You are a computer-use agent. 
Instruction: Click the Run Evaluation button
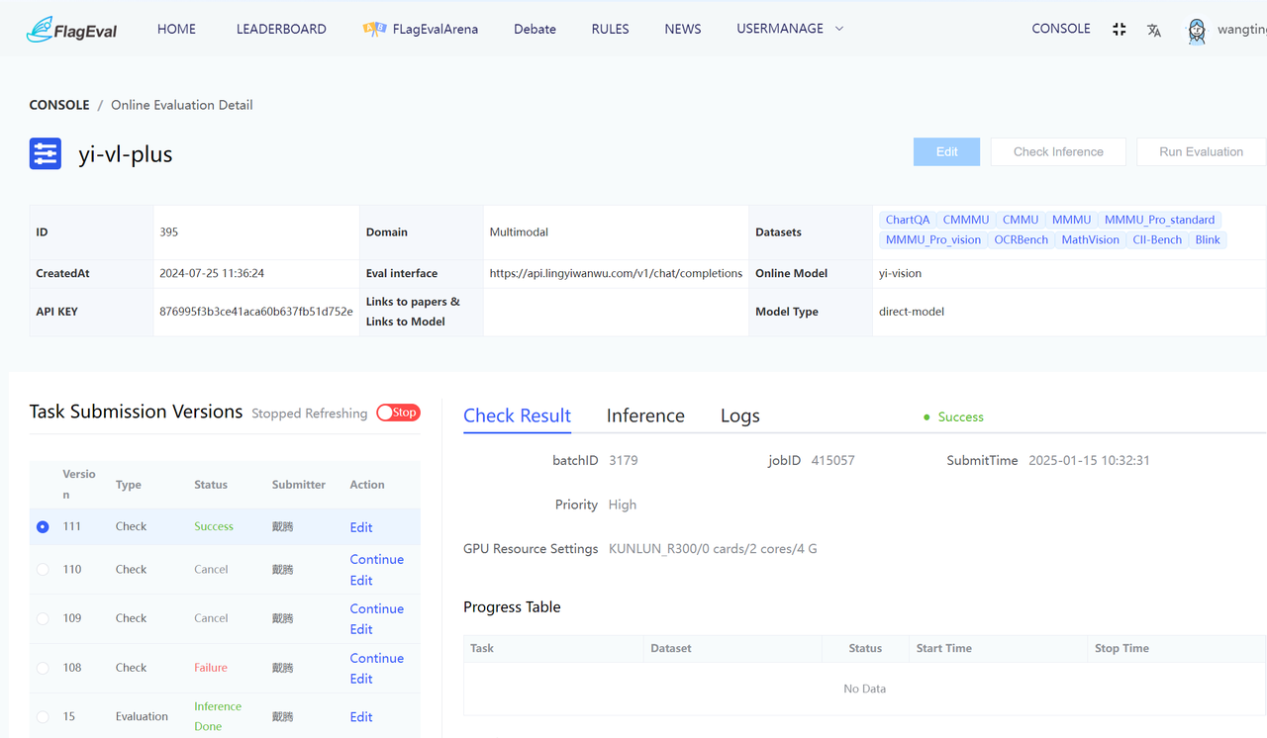pos(1201,151)
